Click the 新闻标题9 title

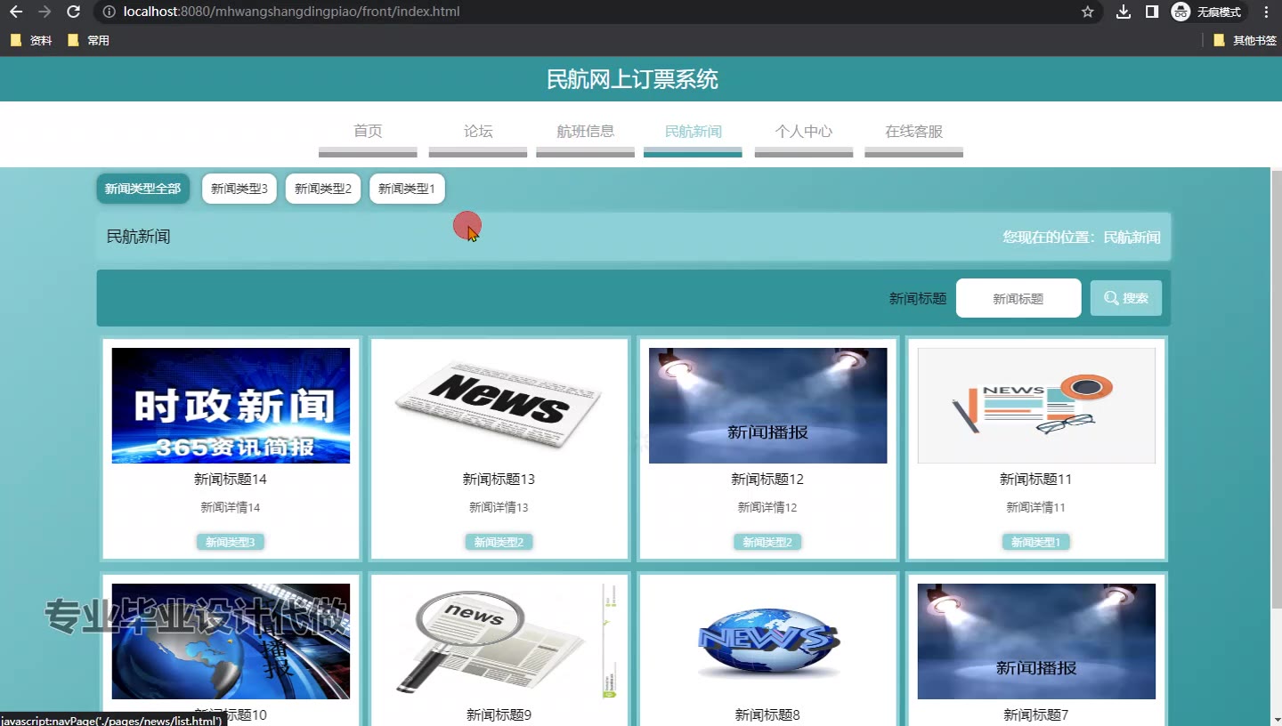[x=499, y=715]
